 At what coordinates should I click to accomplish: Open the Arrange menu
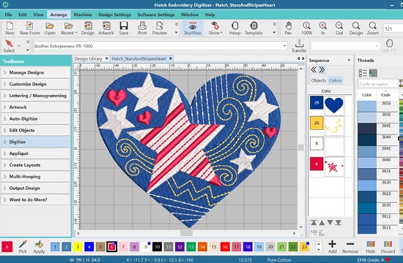[x=59, y=15]
